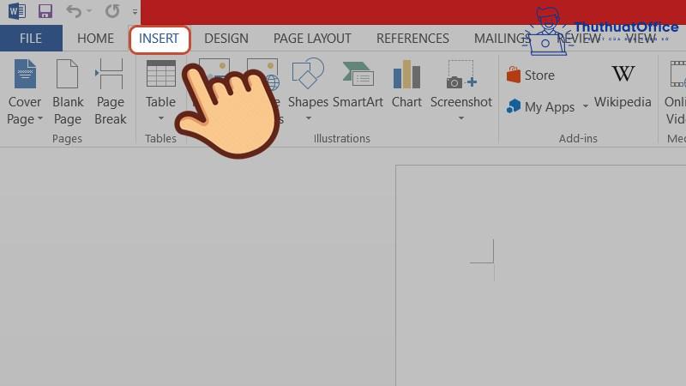686x386 pixels.
Task: Open the PAGE LAYOUT tab
Action: (x=312, y=38)
